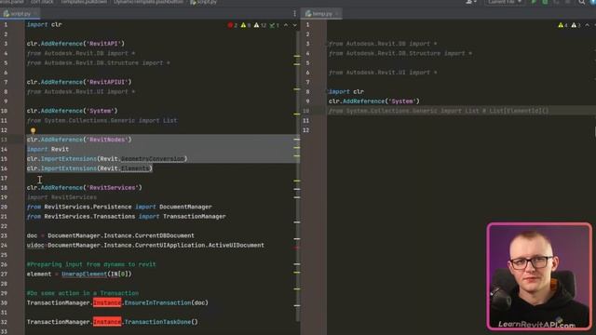Click 'import clr' on line 8 of temp.py

(346, 91)
